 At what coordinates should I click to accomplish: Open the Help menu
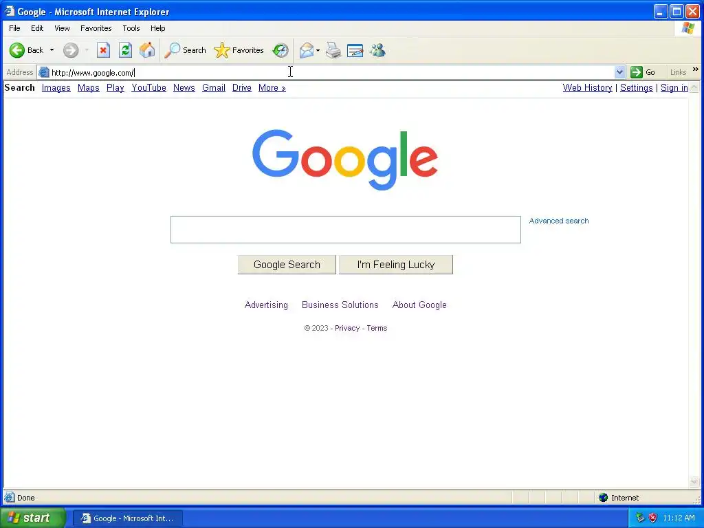(x=157, y=28)
